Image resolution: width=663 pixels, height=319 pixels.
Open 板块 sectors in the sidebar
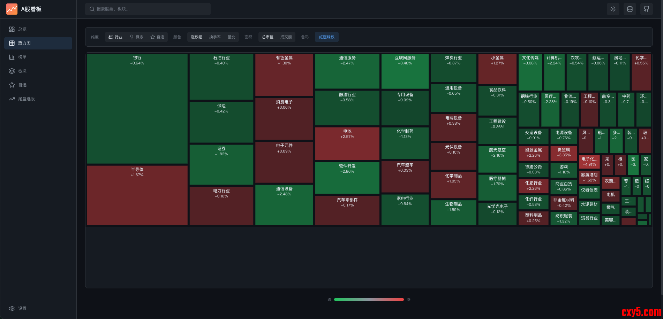22,71
